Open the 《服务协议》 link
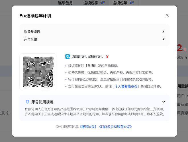This screenshot has width=188, height=142. (x=88, y=127)
